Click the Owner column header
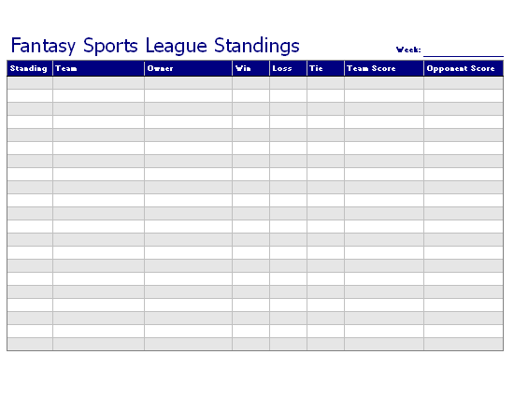 click(x=188, y=68)
